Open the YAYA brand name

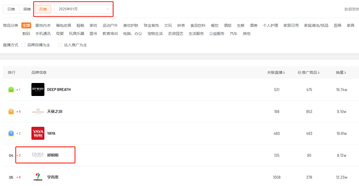tap(51, 134)
